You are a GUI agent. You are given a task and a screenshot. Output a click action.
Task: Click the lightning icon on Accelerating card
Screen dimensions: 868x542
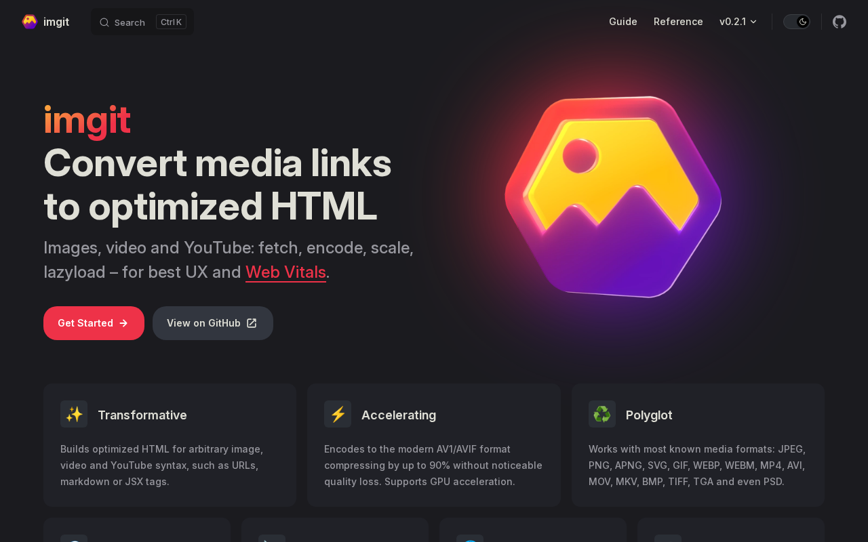(338, 414)
